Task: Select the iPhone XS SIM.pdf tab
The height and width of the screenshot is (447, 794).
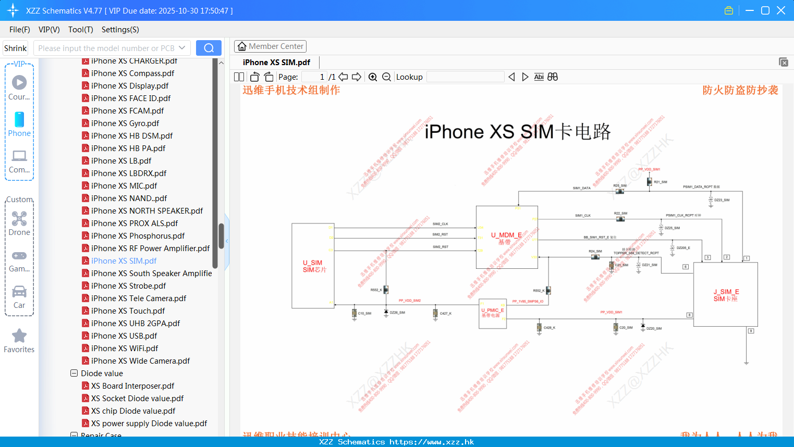Action: click(276, 63)
